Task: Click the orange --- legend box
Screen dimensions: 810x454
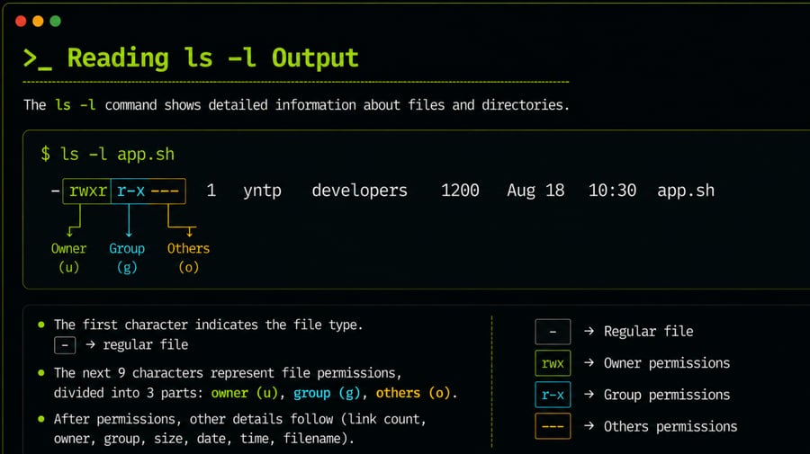Action: (x=553, y=426)
